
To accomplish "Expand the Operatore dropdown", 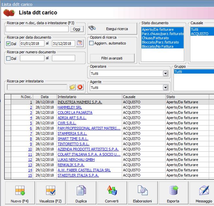I will pos(165,74).
